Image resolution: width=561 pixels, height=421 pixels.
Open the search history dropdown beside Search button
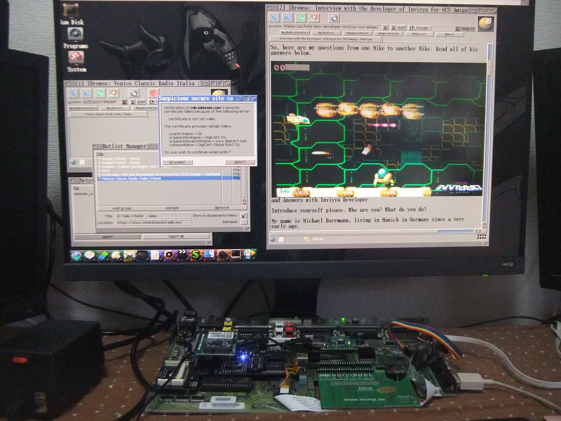458,29
